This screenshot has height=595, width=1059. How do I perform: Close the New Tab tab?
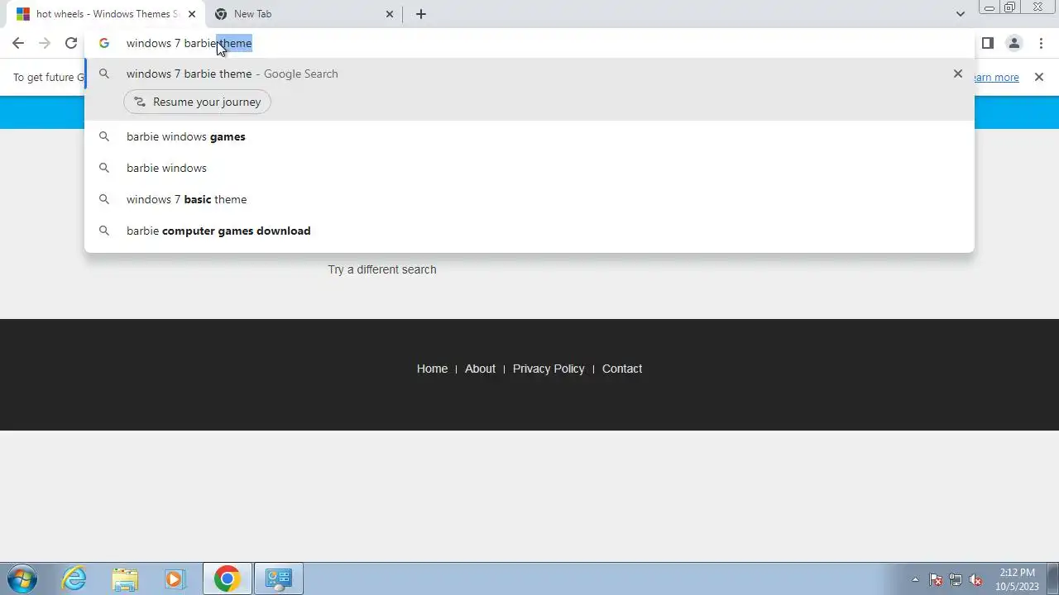click(x=390, y=14)
